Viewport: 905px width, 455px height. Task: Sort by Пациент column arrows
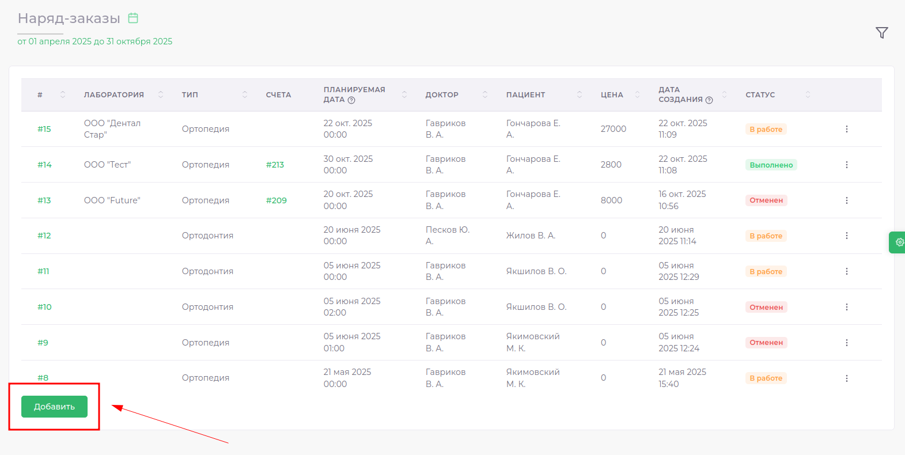580,94
